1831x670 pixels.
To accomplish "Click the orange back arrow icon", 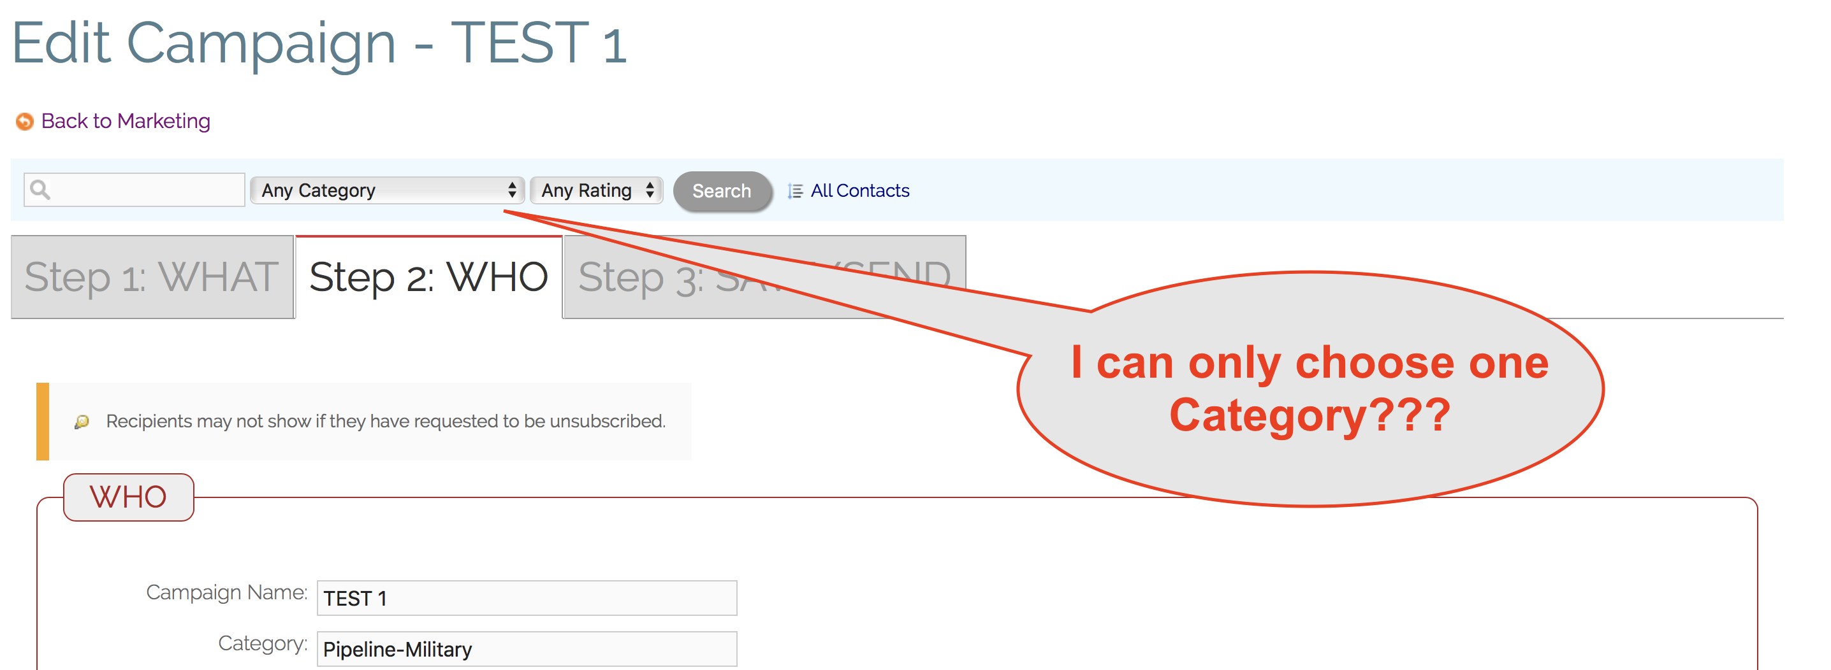I will [x=24, y=122].
